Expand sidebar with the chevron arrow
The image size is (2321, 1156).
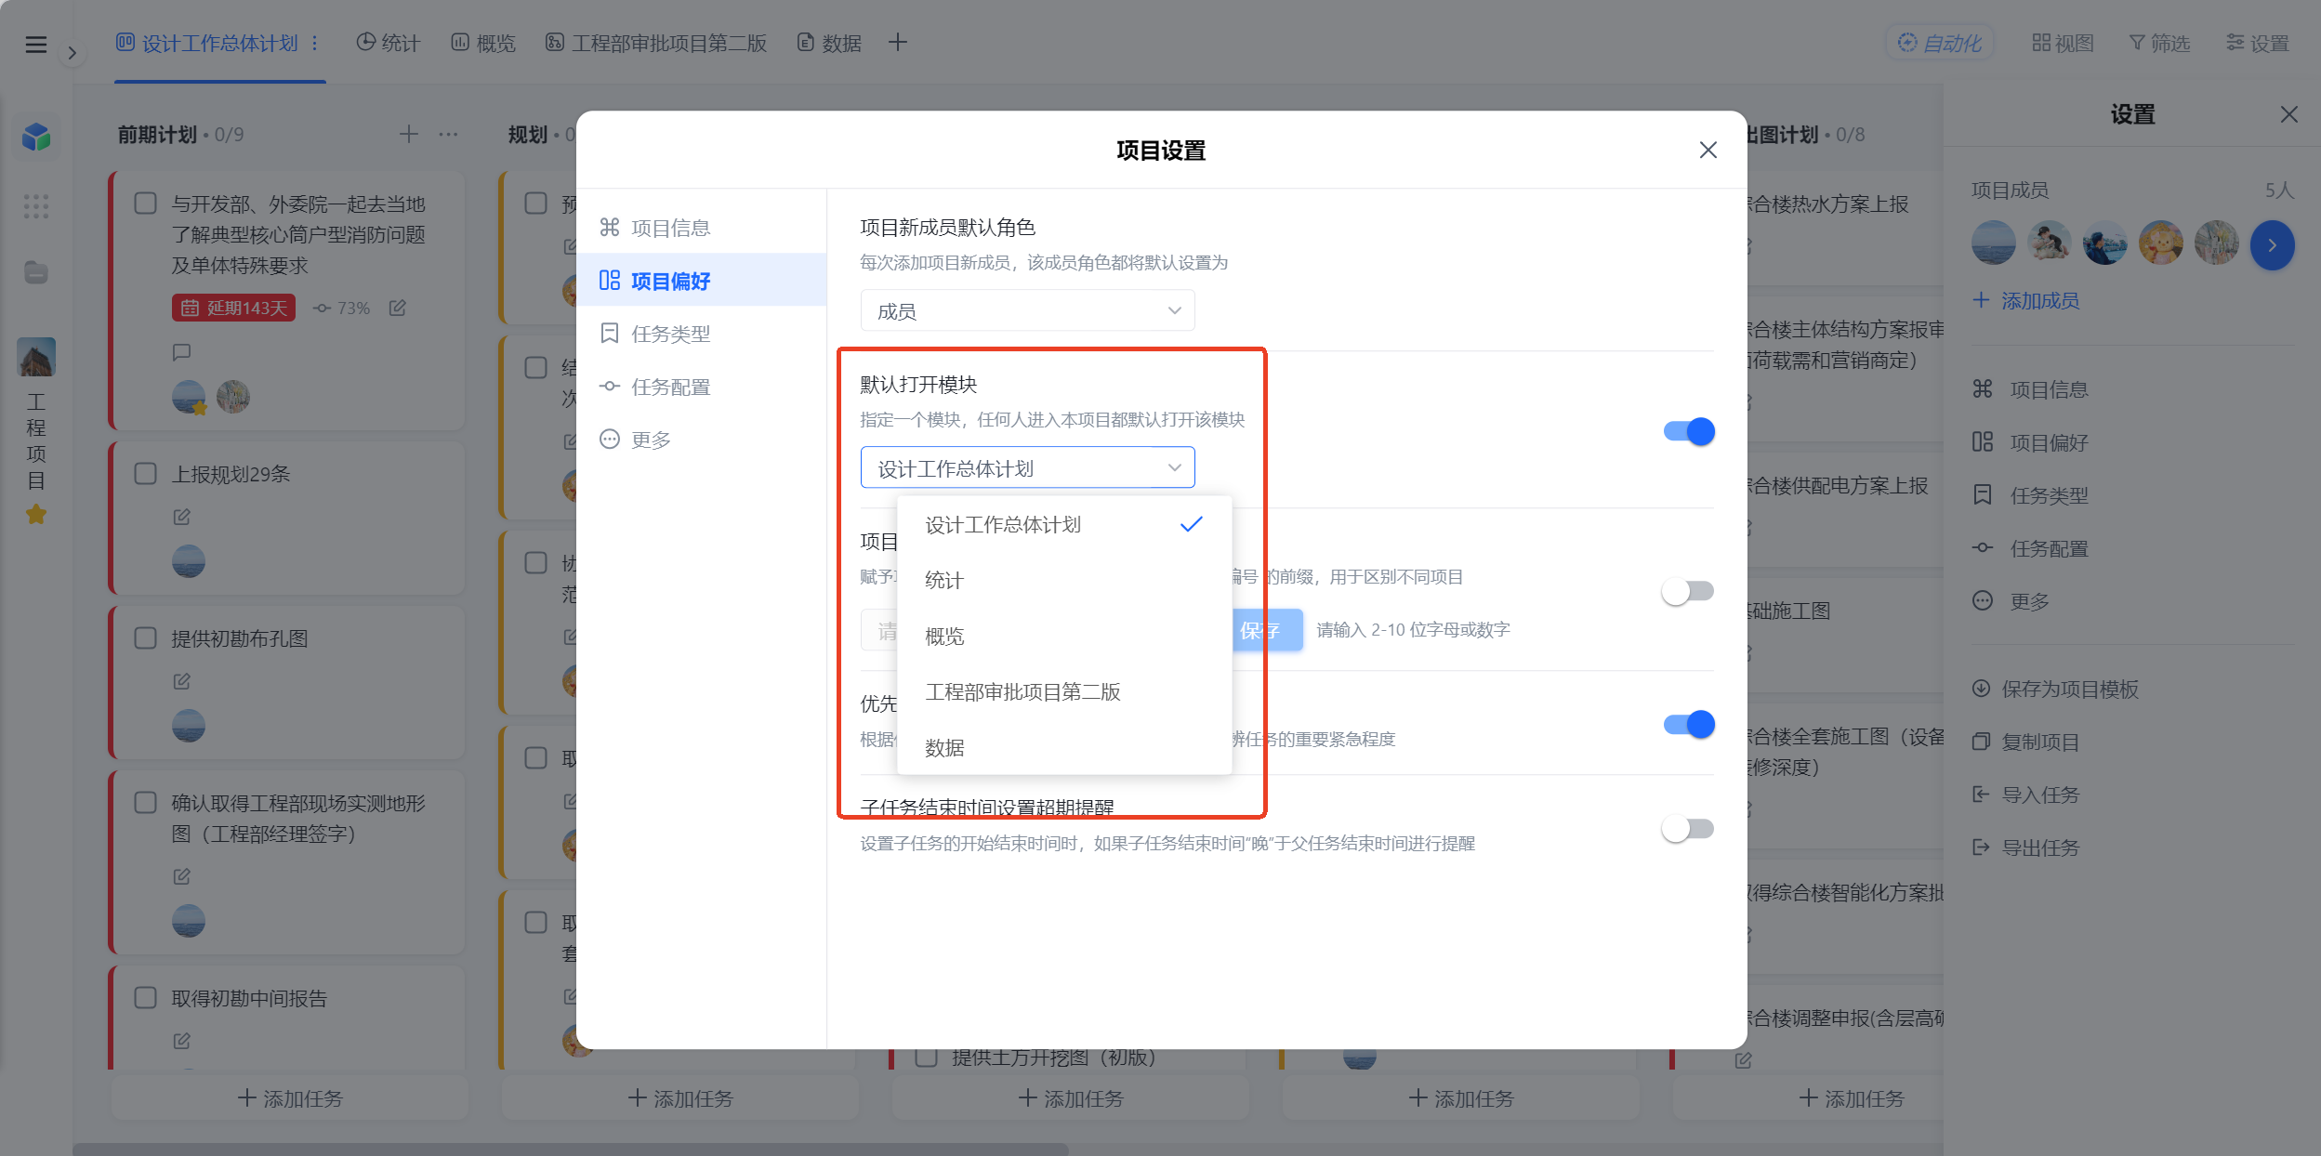[72, 53]
